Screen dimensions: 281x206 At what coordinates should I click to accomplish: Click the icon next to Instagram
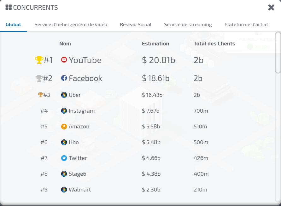(x=64, y=111)
